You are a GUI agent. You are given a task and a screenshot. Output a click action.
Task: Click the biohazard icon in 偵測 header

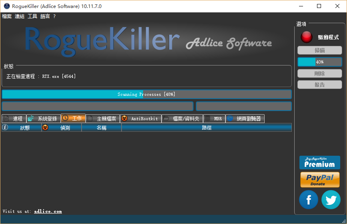click(x=45, y=127)
